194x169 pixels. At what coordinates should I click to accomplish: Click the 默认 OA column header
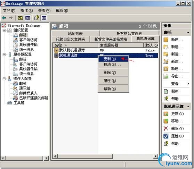[151, 45]
